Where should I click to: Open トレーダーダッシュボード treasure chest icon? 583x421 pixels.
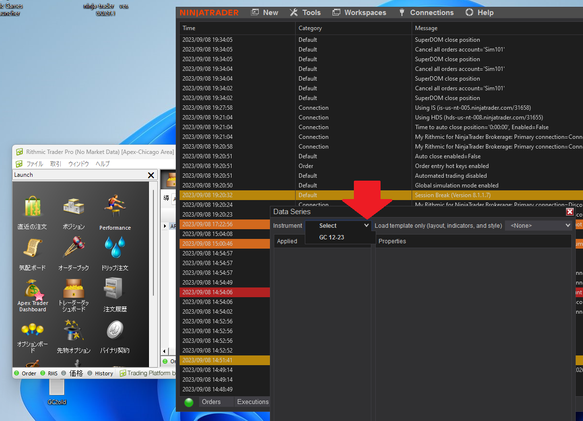74,296
